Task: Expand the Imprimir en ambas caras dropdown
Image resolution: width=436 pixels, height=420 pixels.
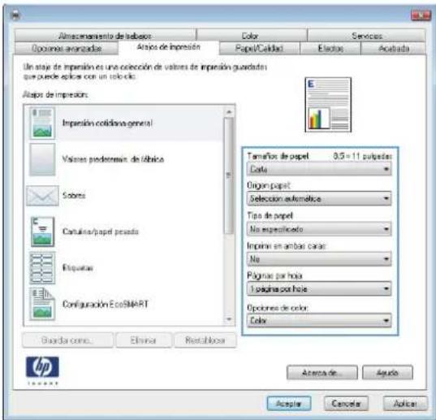Action: click(x=319, y=259)
